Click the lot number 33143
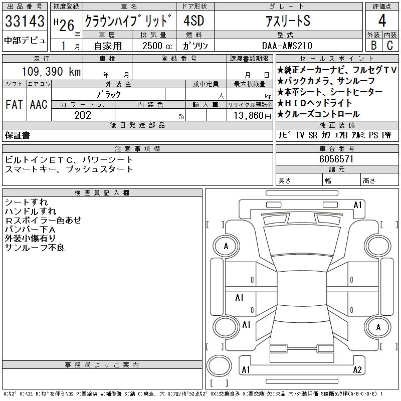The image size is (401, 401). [x=25, y=22]
